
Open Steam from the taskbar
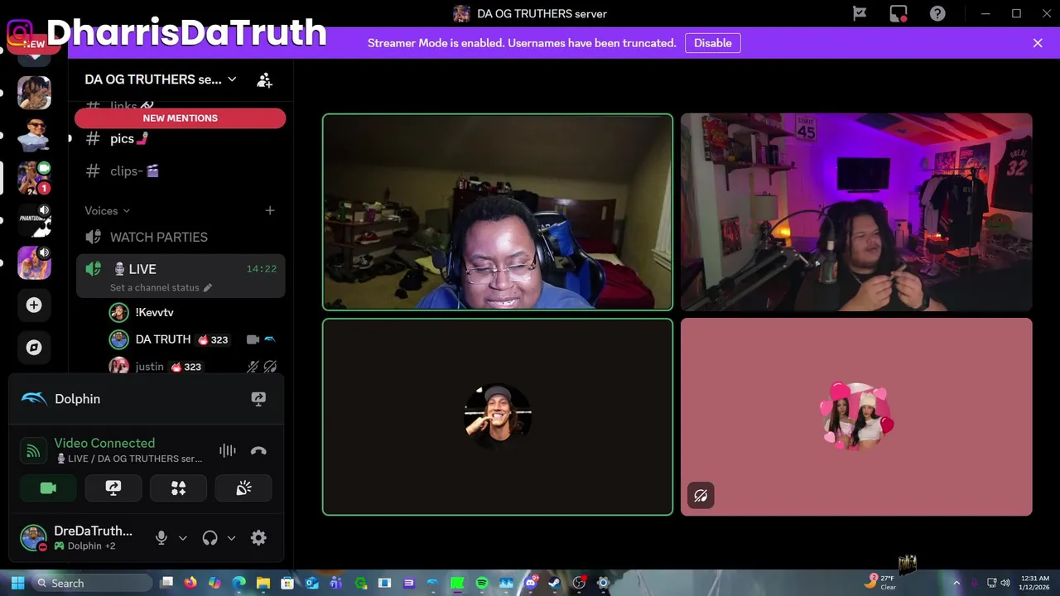point(555,583)
